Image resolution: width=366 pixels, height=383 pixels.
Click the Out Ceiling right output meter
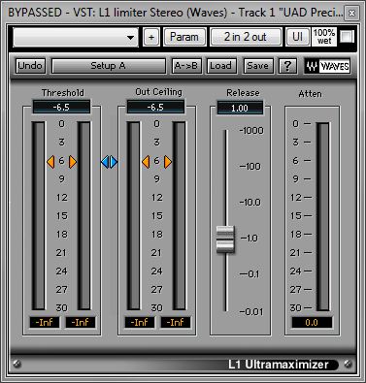(x=180, y=215)
